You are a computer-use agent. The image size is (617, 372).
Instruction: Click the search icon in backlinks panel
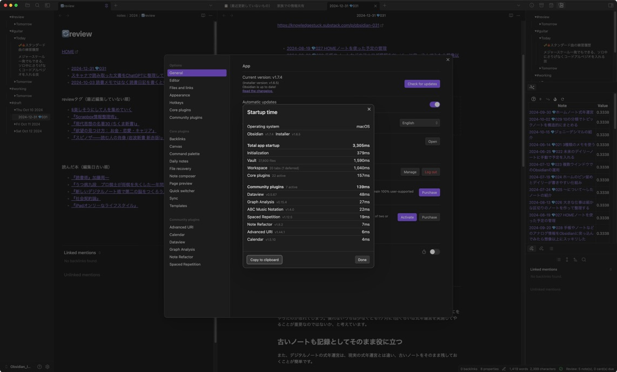click(x=584, y=260)
